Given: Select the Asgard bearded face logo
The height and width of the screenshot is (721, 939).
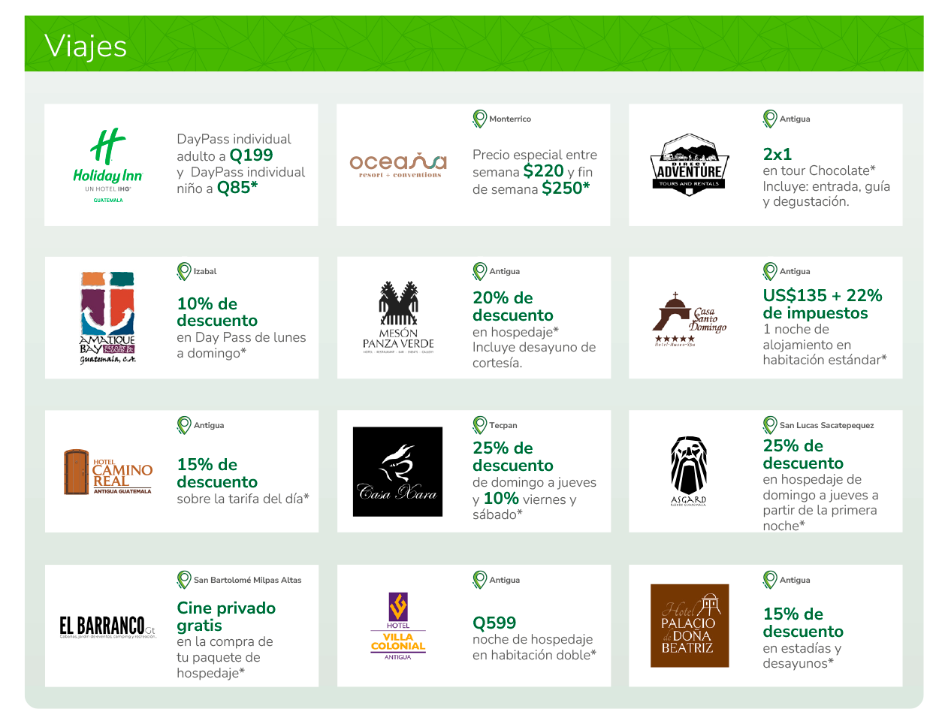Looking at the screenshot, I should (x=689, y=472).
